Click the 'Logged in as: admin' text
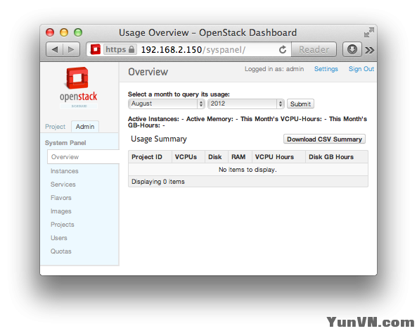Screen dimensions: 417x331 [274, 69]
